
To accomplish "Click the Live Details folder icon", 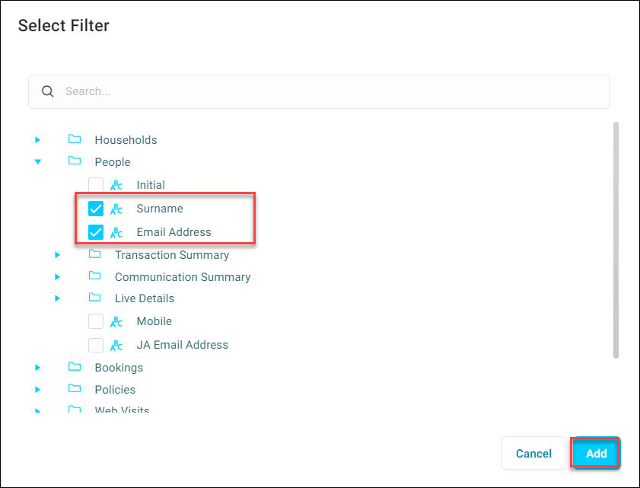I will coord(94,298).
